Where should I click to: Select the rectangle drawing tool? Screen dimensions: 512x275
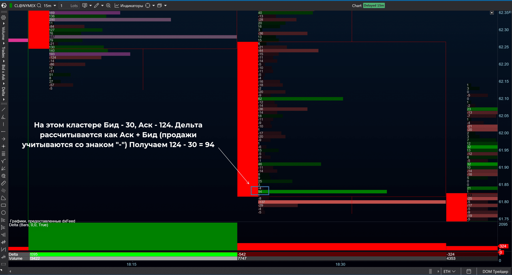tap(3, 205)
